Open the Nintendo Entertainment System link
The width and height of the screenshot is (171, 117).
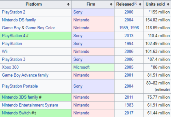point(30,105)
